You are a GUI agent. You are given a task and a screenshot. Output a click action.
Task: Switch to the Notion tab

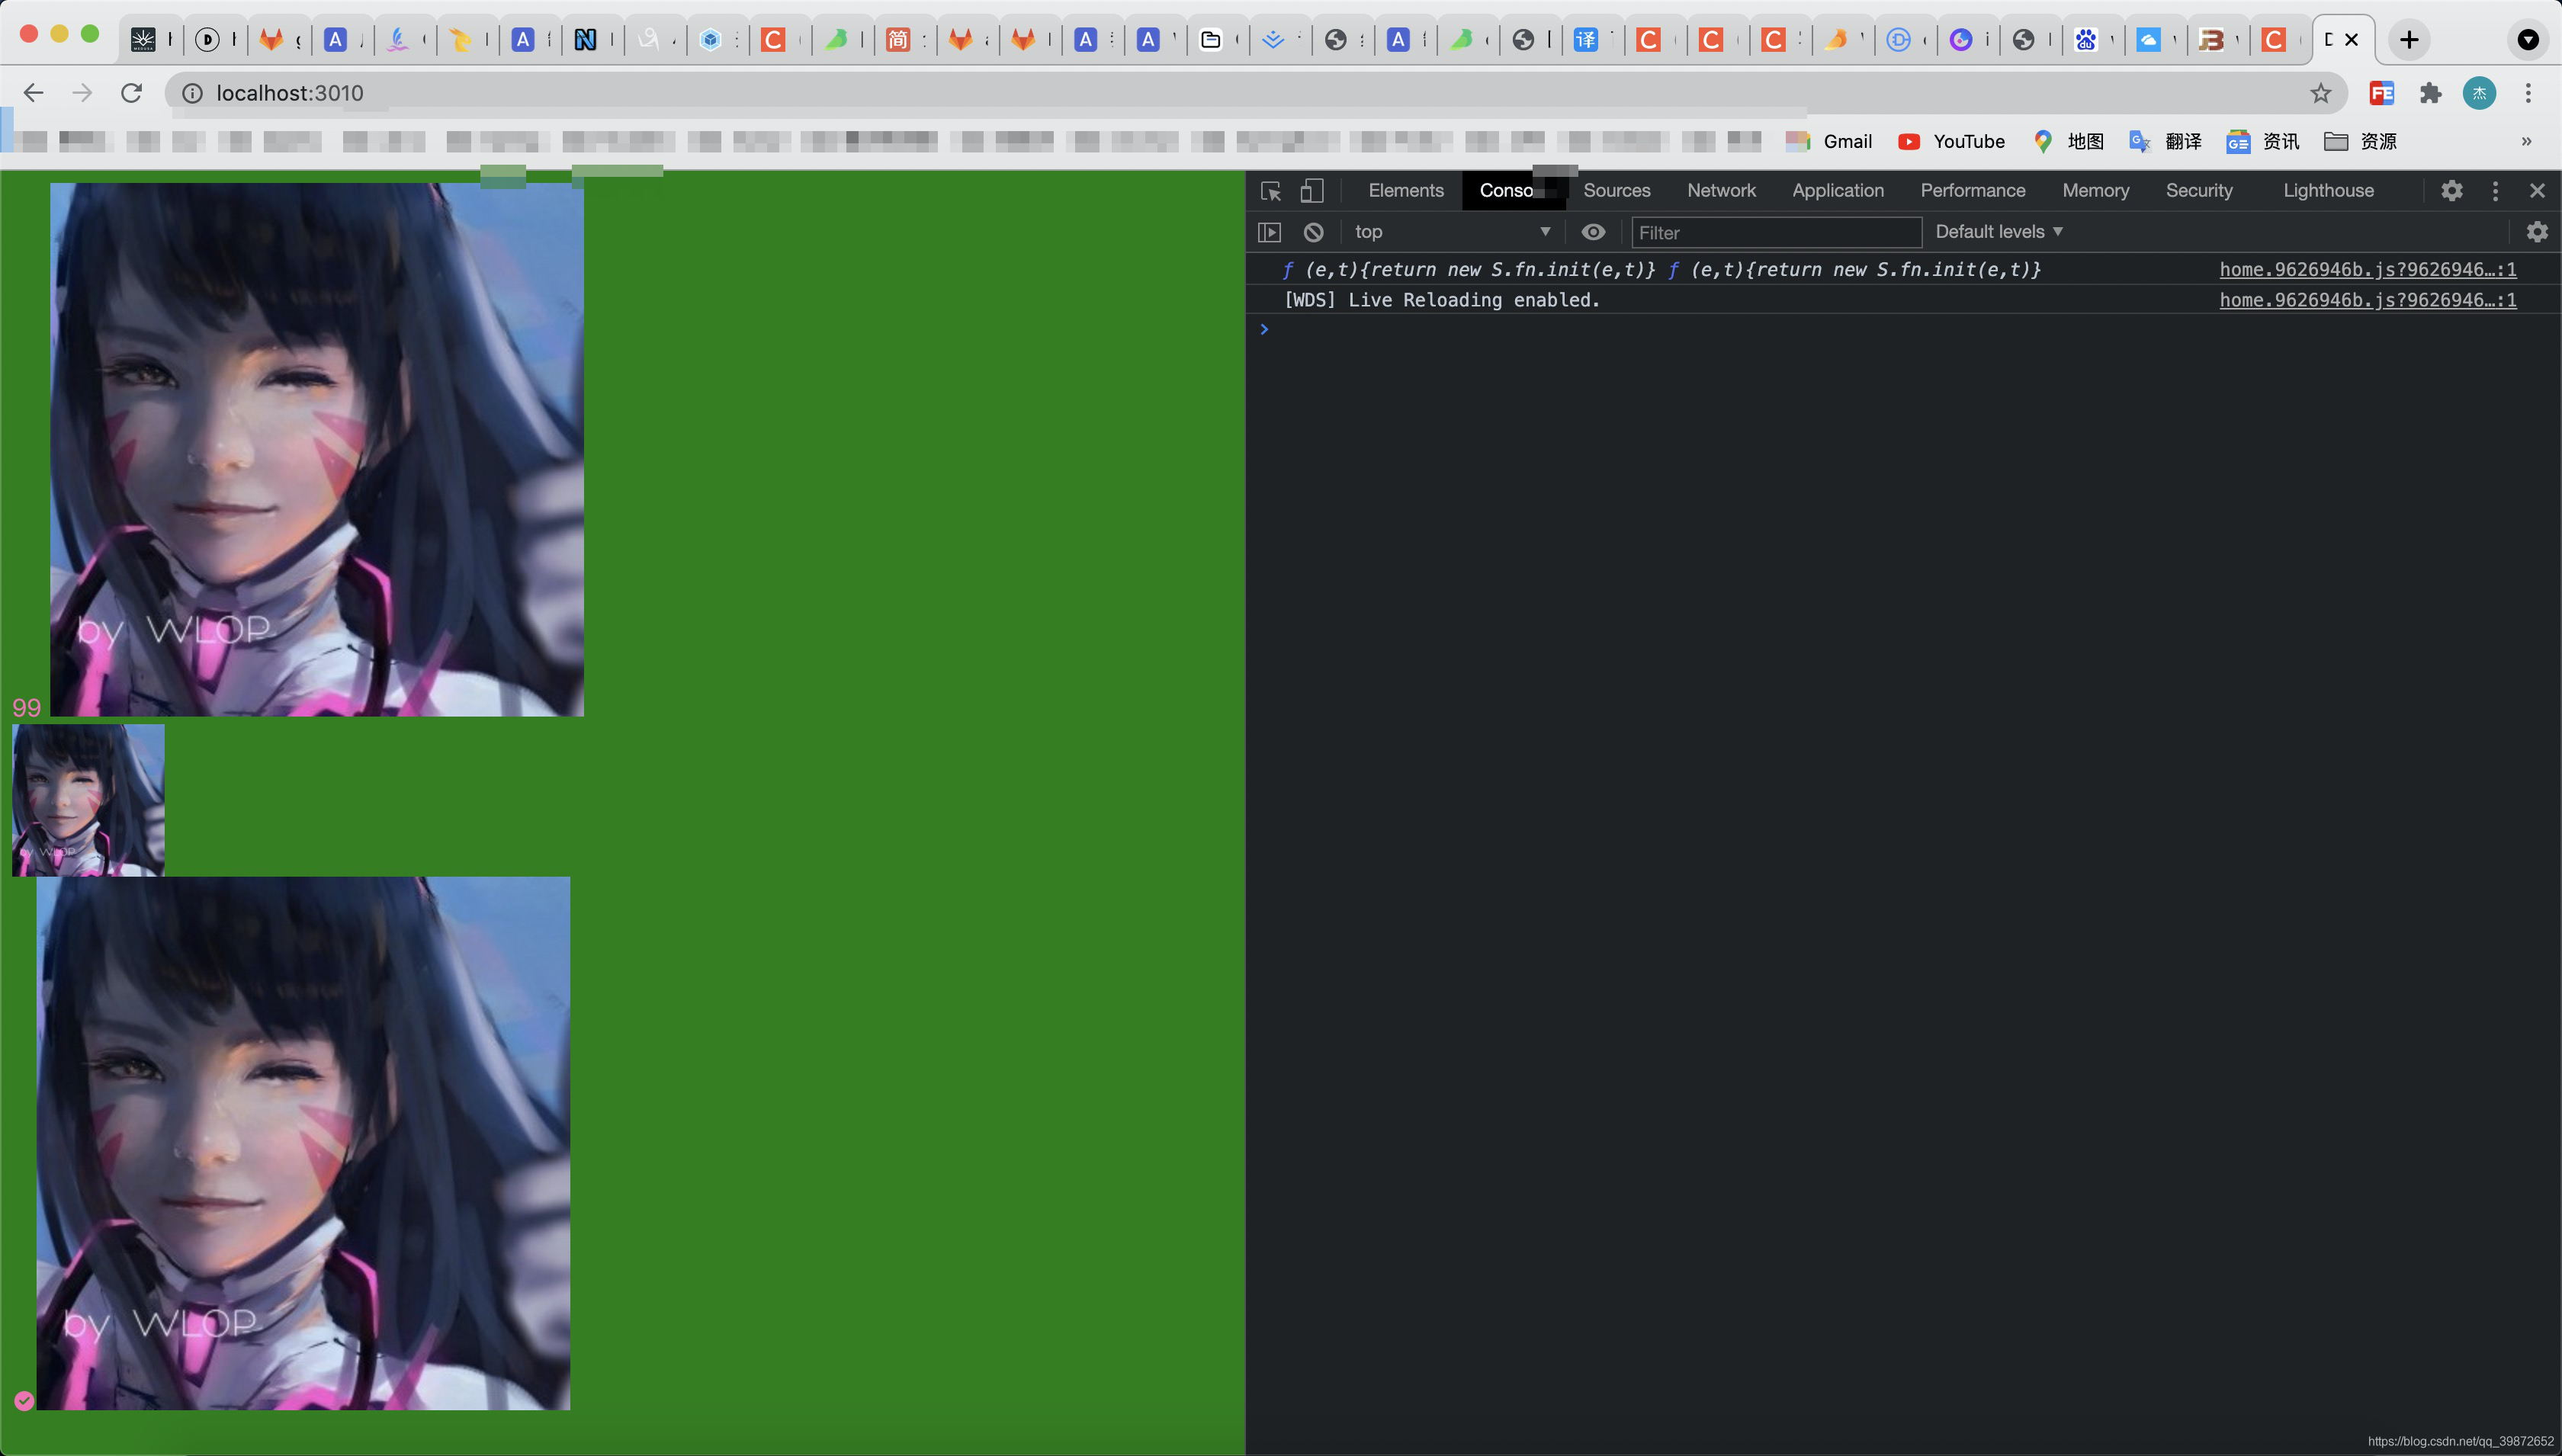click(x=586, y=40)
